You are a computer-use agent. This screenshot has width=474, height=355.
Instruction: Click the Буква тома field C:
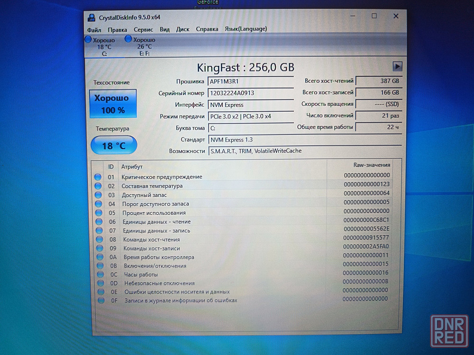click(x=251, y=128)
